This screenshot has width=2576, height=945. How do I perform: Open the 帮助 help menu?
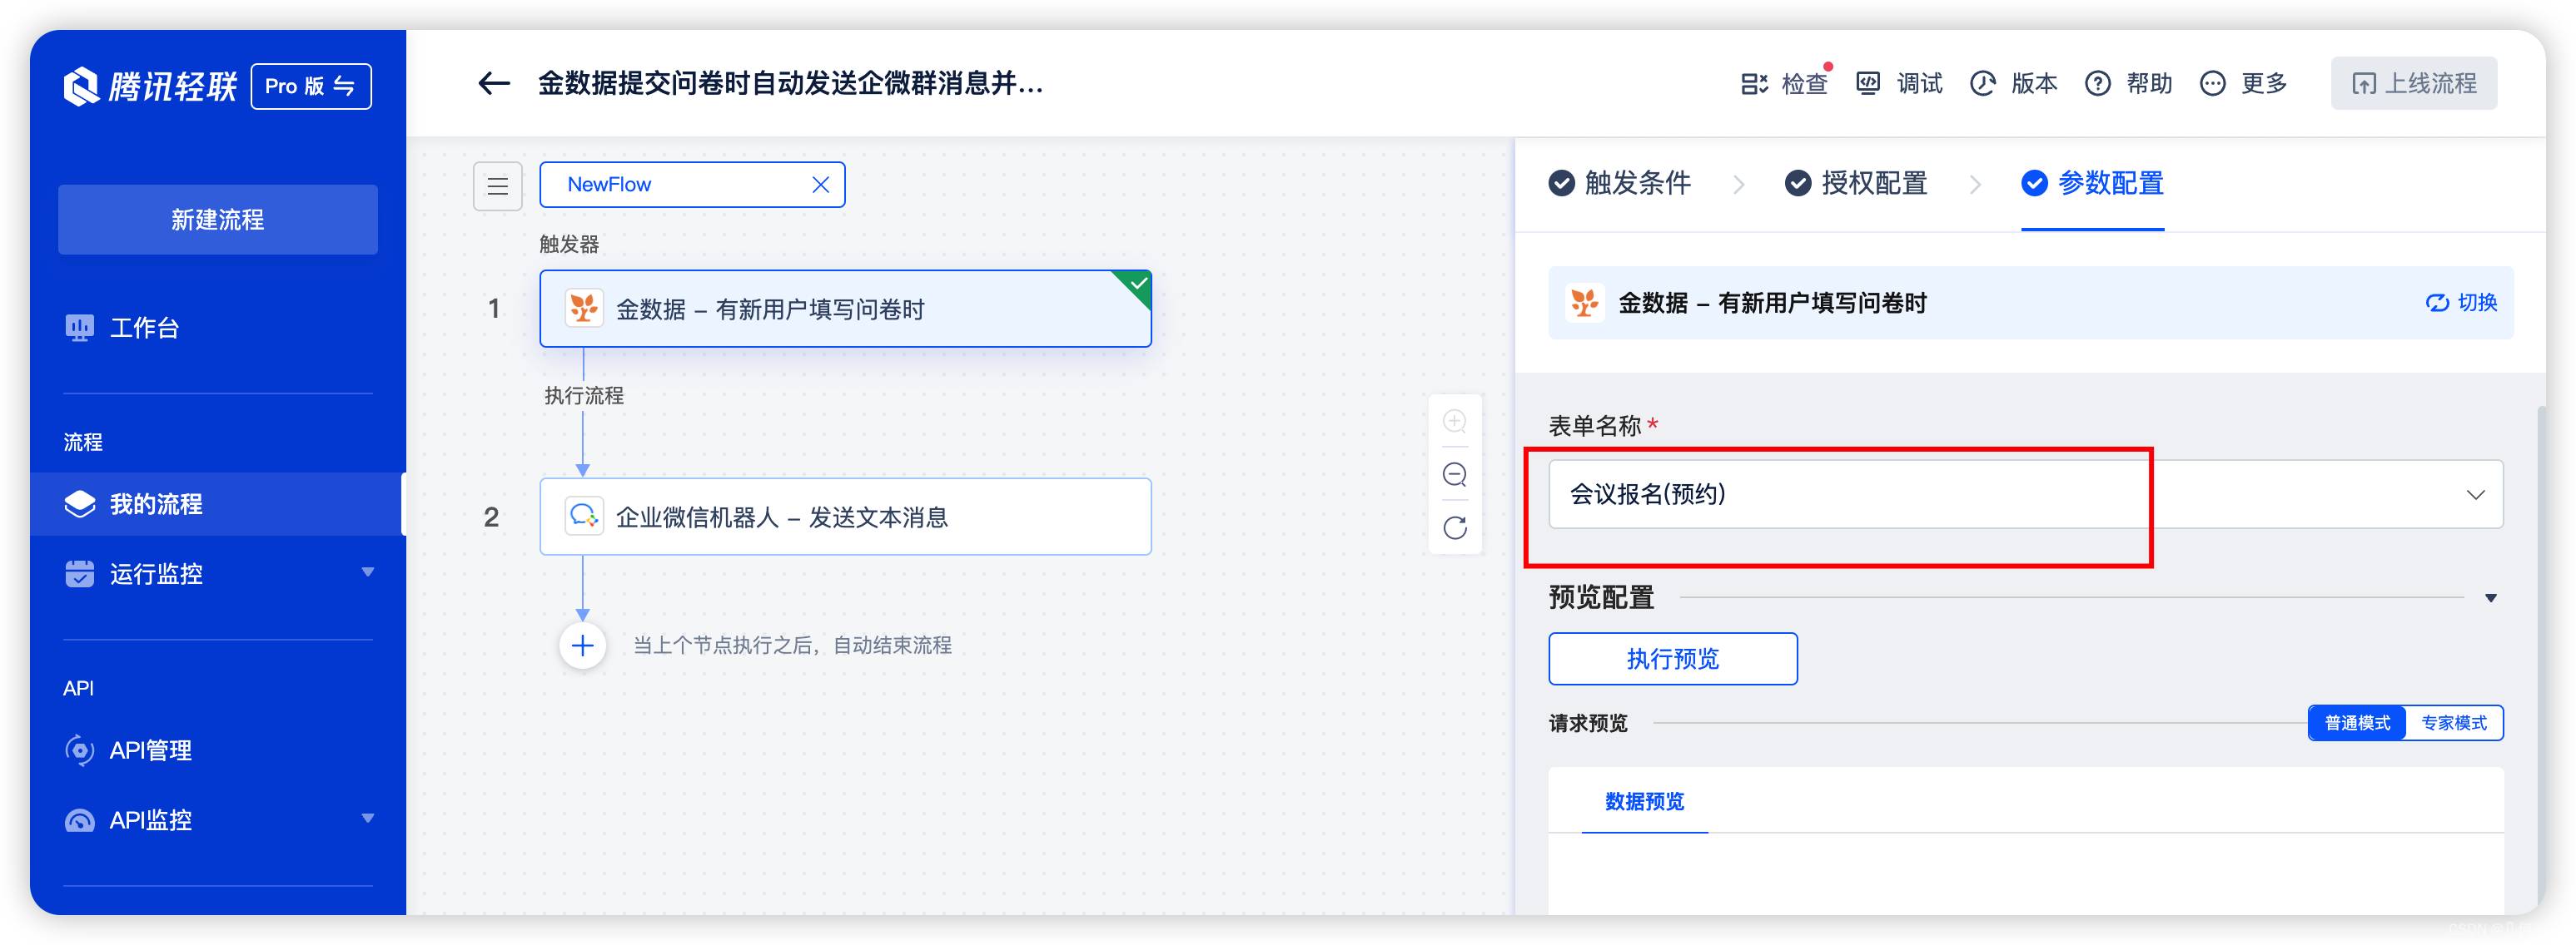(x=2128, y=84)
